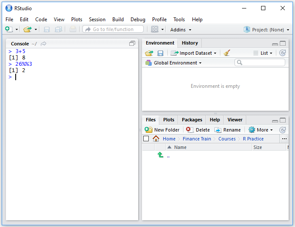Open the View menu
The width and height of the screenshot is (295, 227).
click(59, 20)
